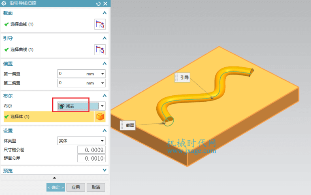Click the 取消 button
Screen dimensions: 311x195
[96, 187]
